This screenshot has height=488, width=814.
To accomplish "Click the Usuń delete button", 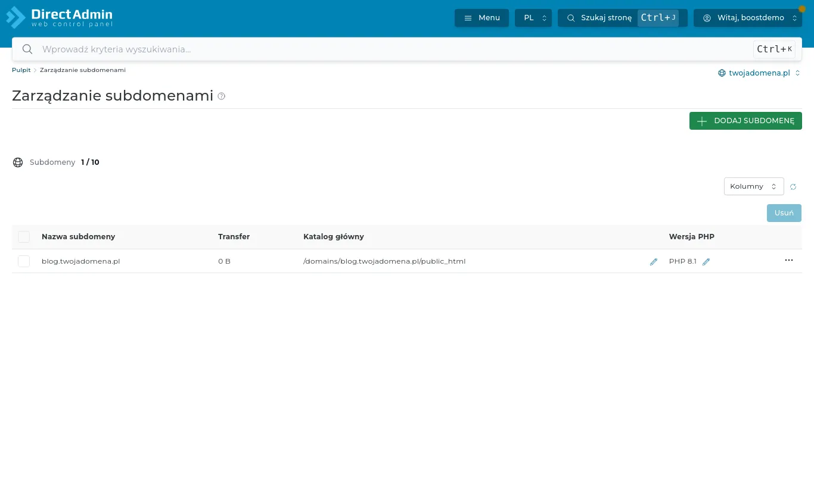I will [x=784, y=213].
